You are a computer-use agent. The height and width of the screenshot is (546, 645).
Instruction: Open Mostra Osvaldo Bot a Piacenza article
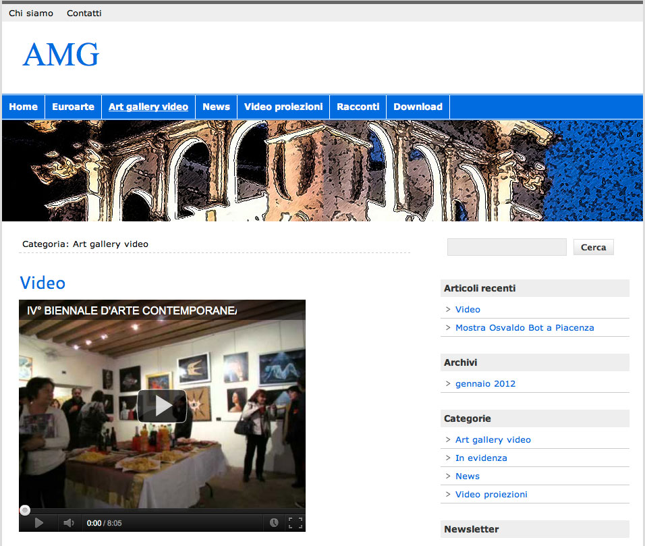click(x=524, y=327)
